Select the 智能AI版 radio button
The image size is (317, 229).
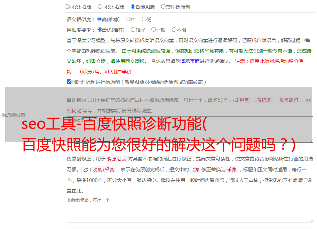tap(133, 7)
